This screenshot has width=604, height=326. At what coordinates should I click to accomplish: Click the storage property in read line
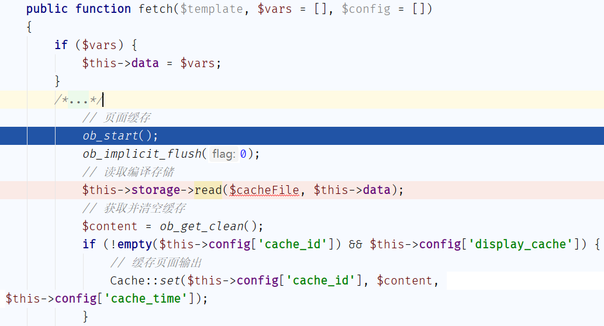click(156, 190)
